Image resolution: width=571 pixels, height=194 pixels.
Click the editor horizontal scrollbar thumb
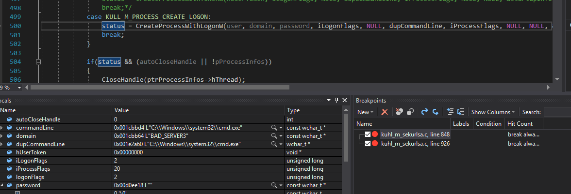point(159,88)
